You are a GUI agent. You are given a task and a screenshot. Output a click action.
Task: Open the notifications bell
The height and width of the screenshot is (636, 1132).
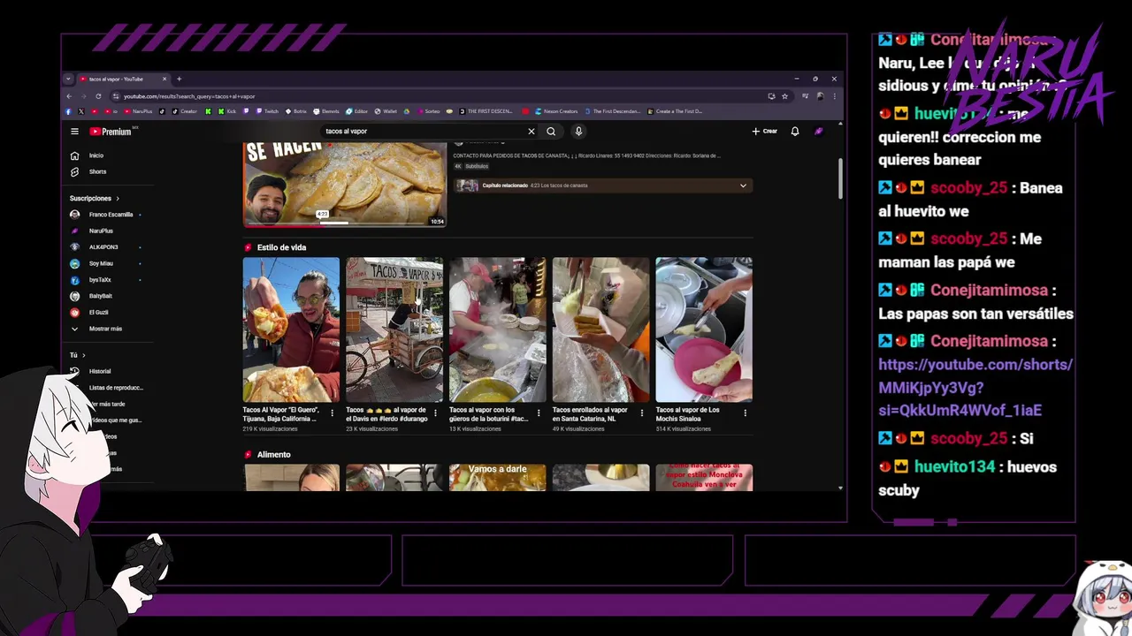click(x=795, y=132)
